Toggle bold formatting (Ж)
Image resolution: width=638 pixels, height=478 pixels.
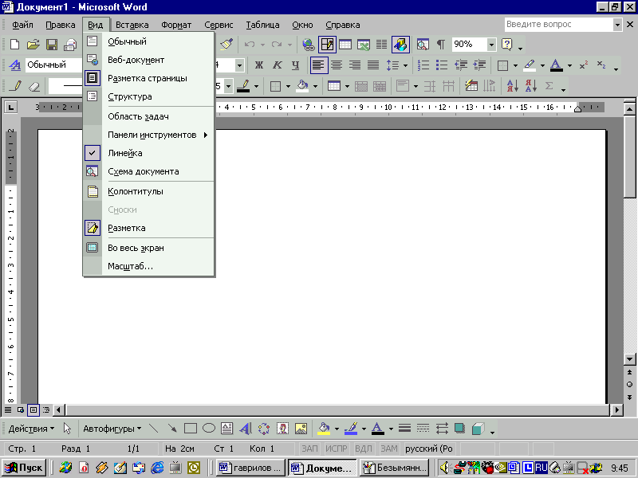point(258,65)
